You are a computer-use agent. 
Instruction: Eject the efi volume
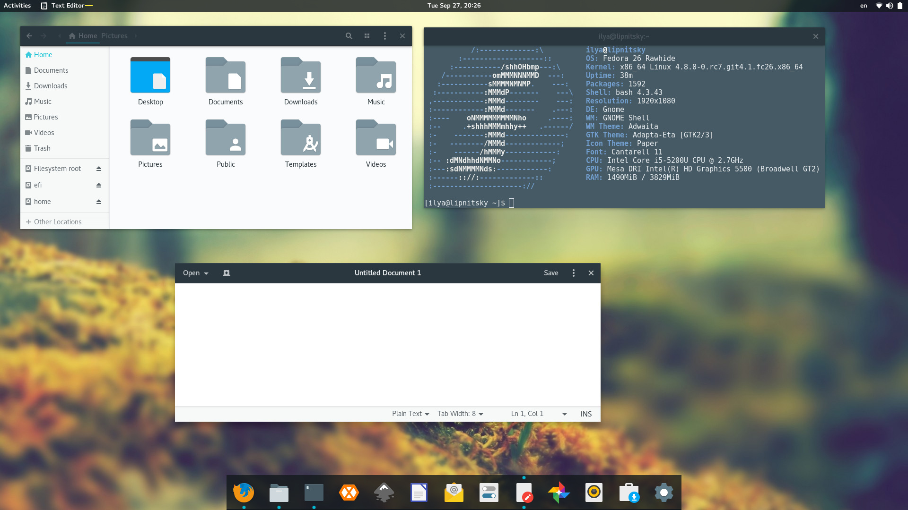coord(99,185)
